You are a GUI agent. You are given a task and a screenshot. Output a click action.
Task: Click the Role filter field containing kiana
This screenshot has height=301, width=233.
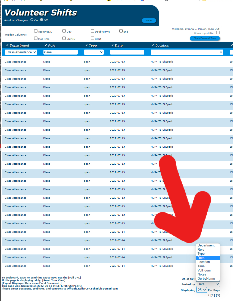[60, 52]
